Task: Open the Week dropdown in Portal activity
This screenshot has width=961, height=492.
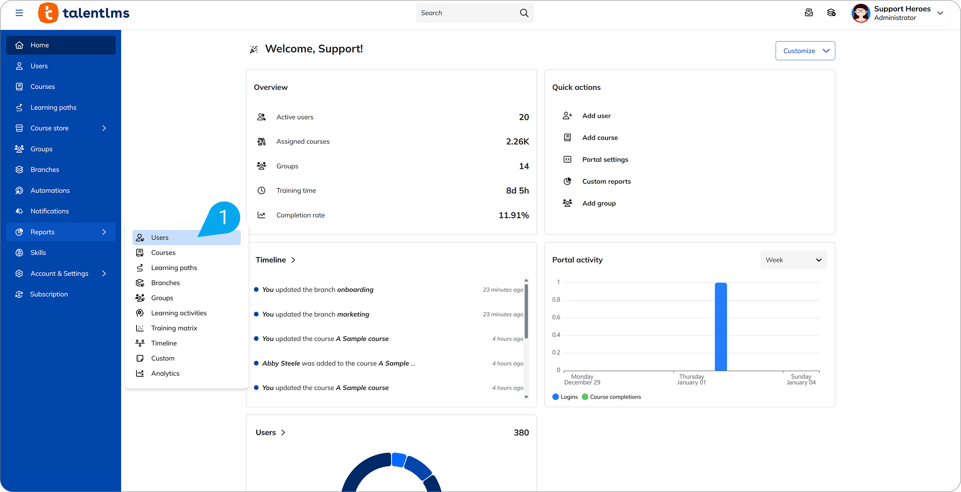Action: pyautogui.click(x=793, y=259)
